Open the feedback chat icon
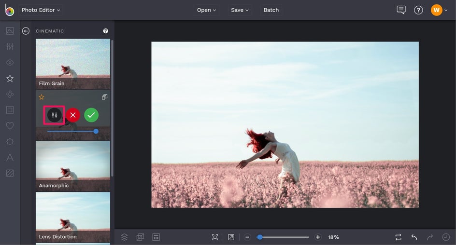The image size is (456, 245). click(401, 10)
